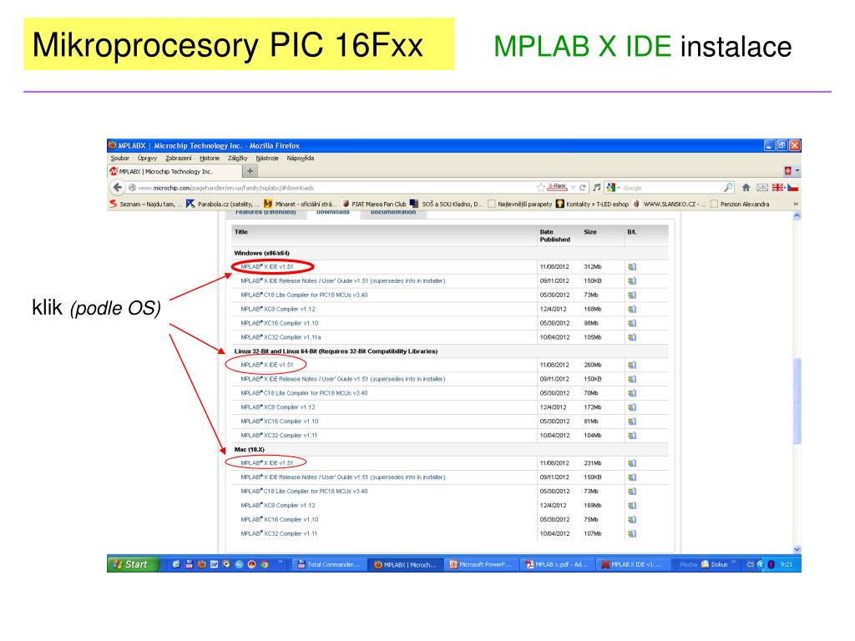This screenshot has width=855, height=641.
Task: Open the Nápověda menu
Action: point(301,158)
